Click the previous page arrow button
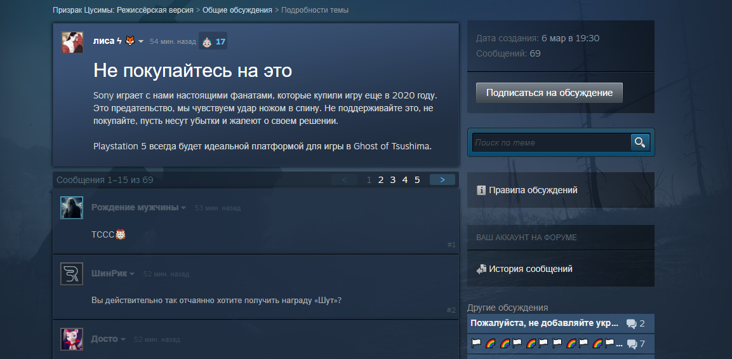 click(x=344, y=180)
